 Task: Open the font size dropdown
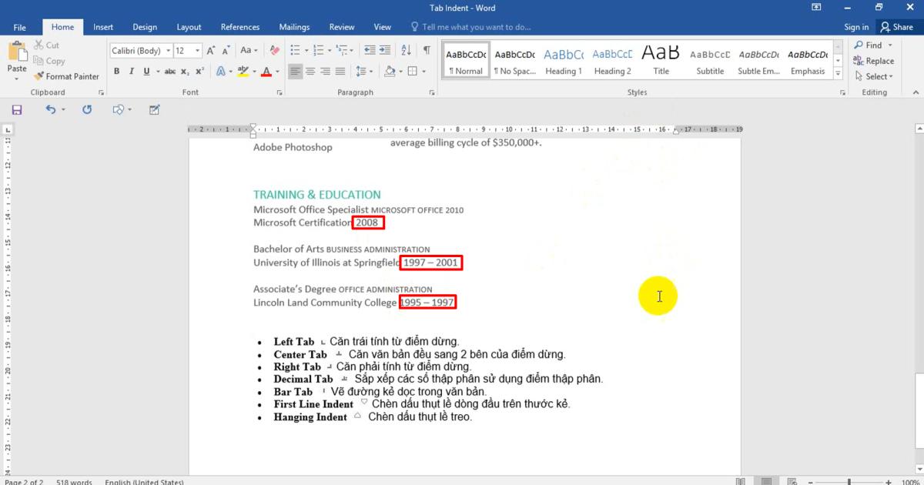198,51
